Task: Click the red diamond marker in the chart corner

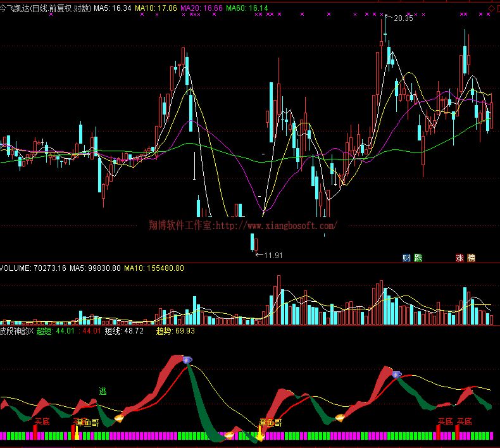Action: (491, 9)
